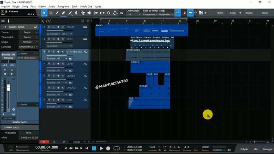Show automation curve icon
The image size is (274, 154).
(48, 21)
